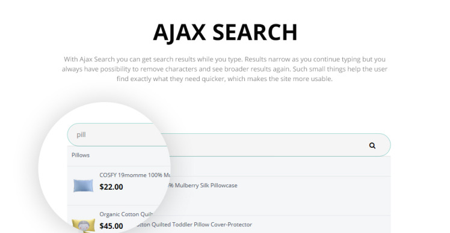Click the empty area beside "Pillows" in the dropdown
Screen dimensions: 450x233
pyautogui.click(x=129, y=155)
